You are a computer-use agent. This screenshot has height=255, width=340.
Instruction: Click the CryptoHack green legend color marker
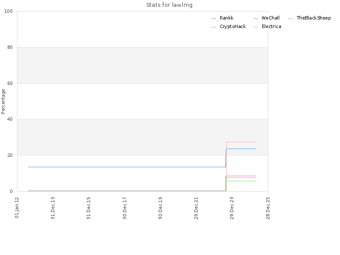(x=214, y=27)
